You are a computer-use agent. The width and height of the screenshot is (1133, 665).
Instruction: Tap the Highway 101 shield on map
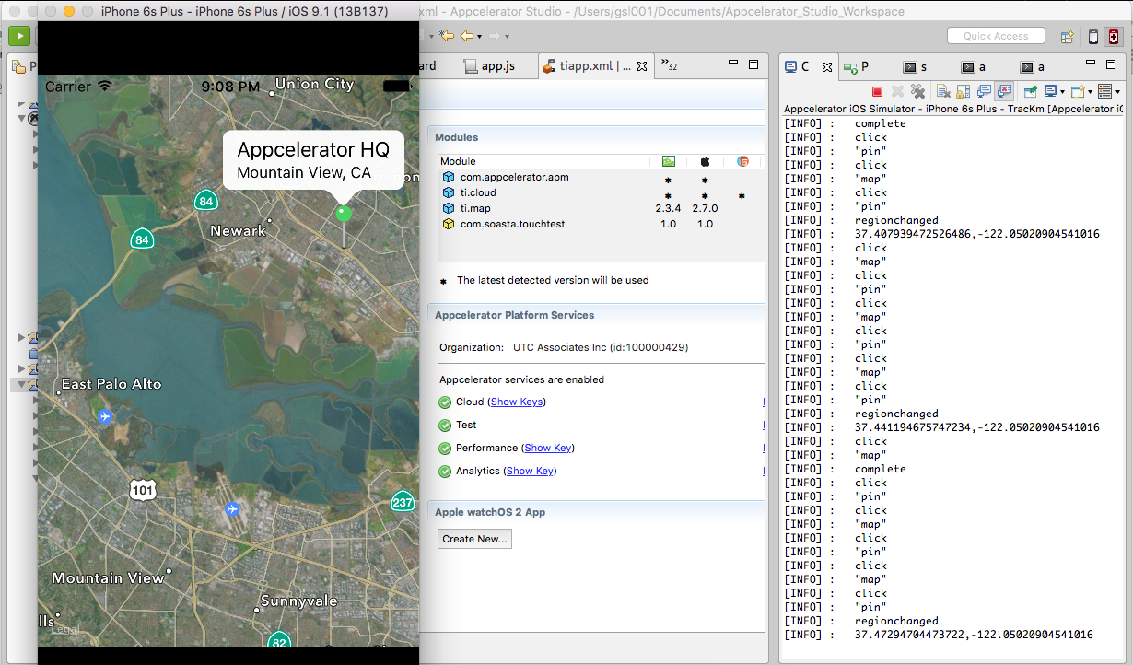142,489
